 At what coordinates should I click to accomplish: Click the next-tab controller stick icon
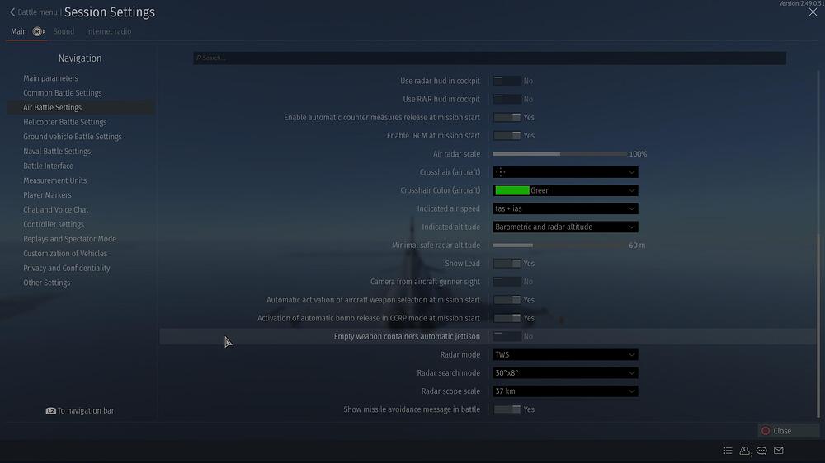point(38,31)
